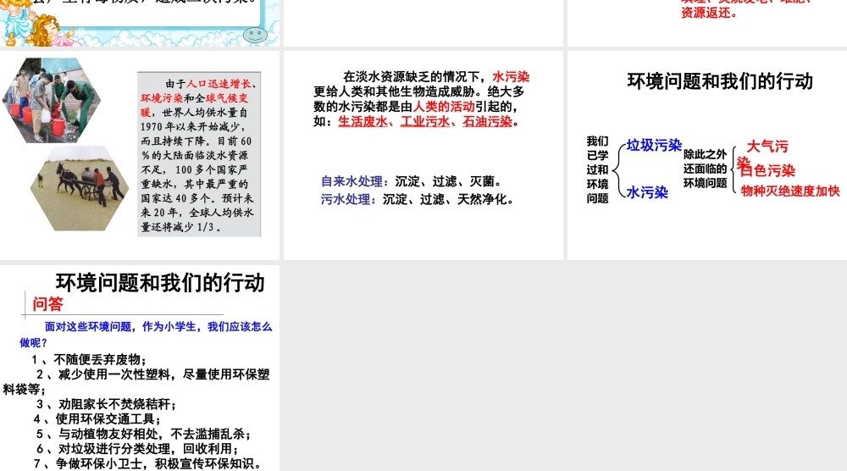Viewport: 847px width, 471px height.
Task: Click the smiley face in the cloud border
Action: [x=256, y=36]
